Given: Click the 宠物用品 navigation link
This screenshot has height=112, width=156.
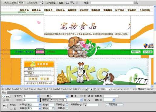Looking at the screenshot, I should 60,10.
